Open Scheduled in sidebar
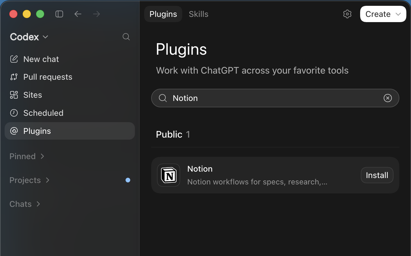This screenshot has width=411, height=256. coord(70,113)
